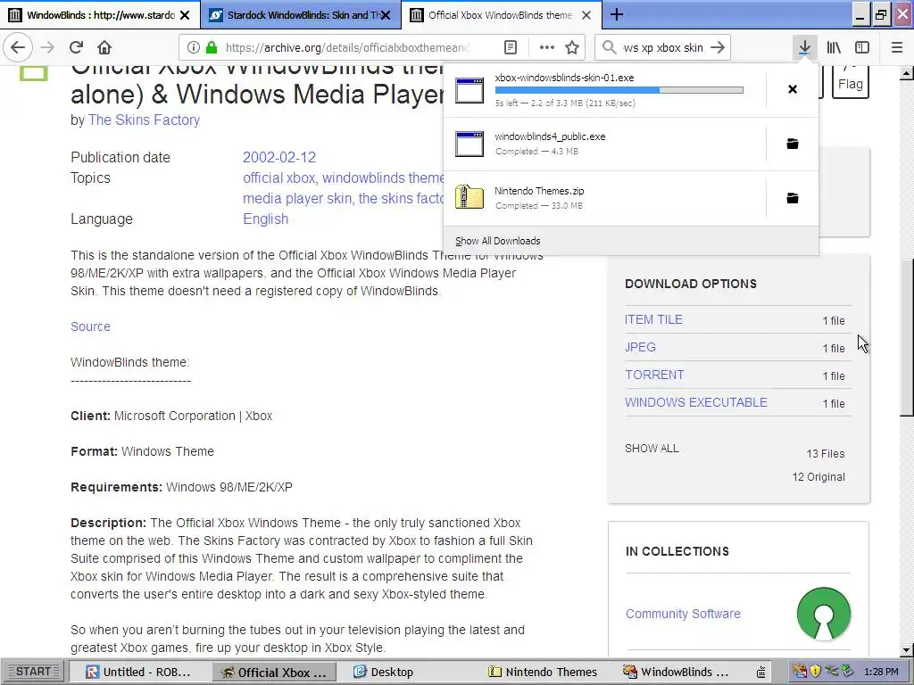
Task: Open The Skins Factory author link
Action: [144, 120]
